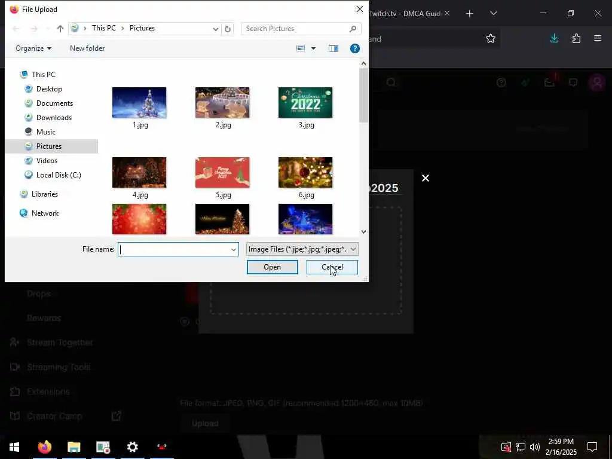The height and width of the screenshot is (459, 612).
Task: Open the Firefox Extensions icon
Action: 576,38
